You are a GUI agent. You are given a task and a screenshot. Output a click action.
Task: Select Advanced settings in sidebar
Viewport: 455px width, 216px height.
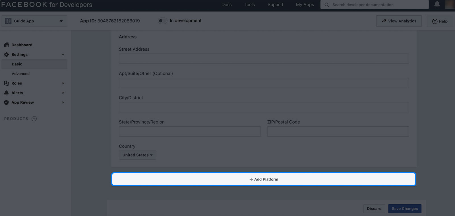tap(20, 74)
